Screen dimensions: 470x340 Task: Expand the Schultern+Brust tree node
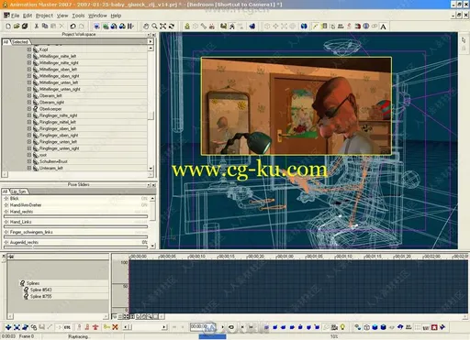(29, 161)
